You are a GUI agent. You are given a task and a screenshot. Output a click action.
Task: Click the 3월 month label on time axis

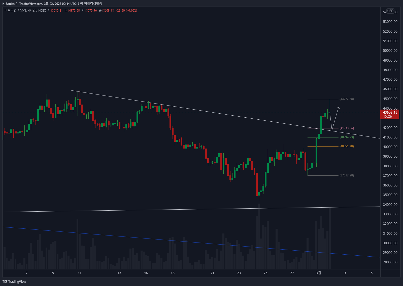coord(319,273)
